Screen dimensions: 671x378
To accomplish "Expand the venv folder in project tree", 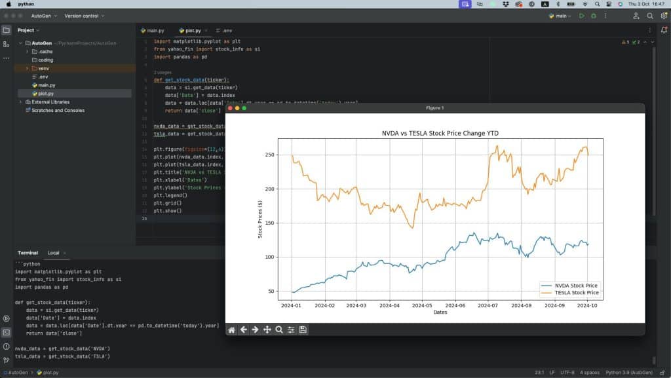I will [x=28, y=68].
